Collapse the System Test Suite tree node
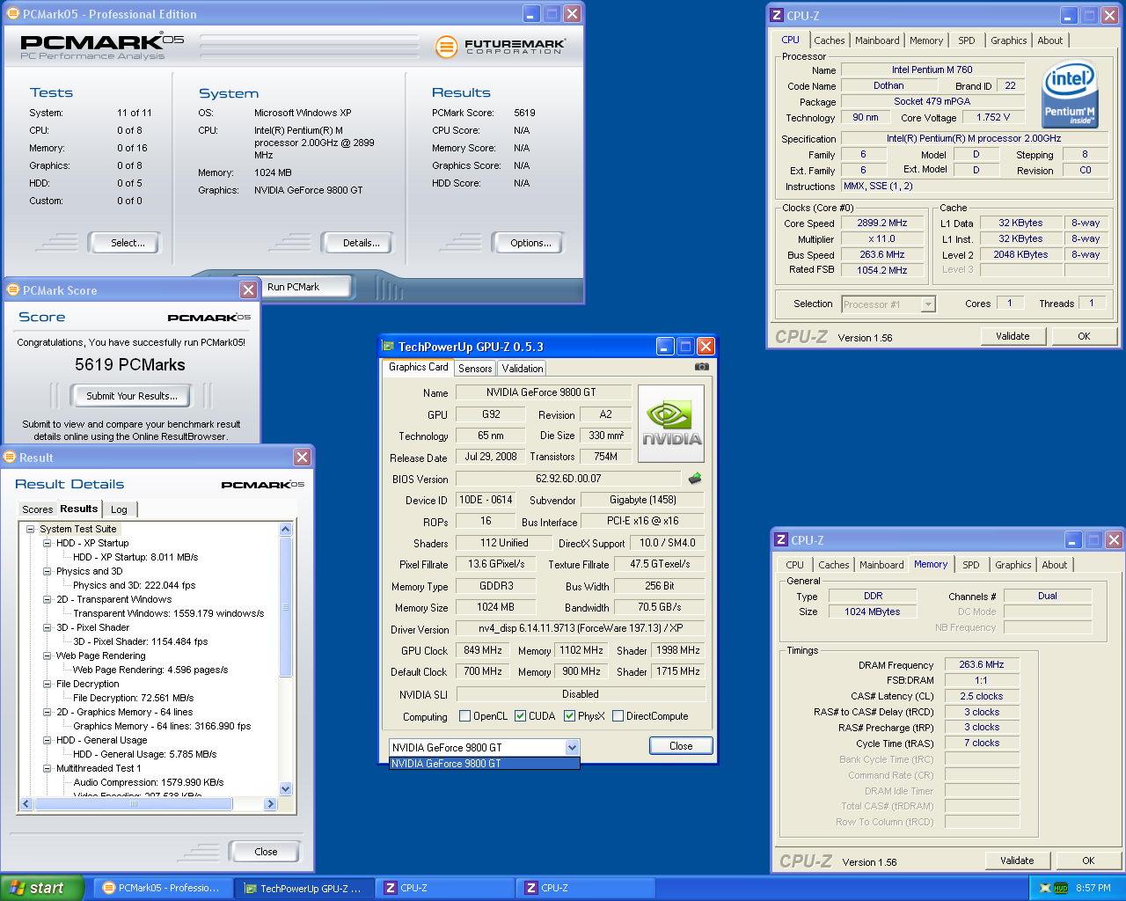Screen dimensions: 1126x901 coord(31,529)
